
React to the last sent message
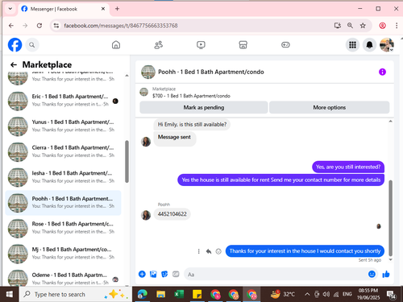[218, 251]
